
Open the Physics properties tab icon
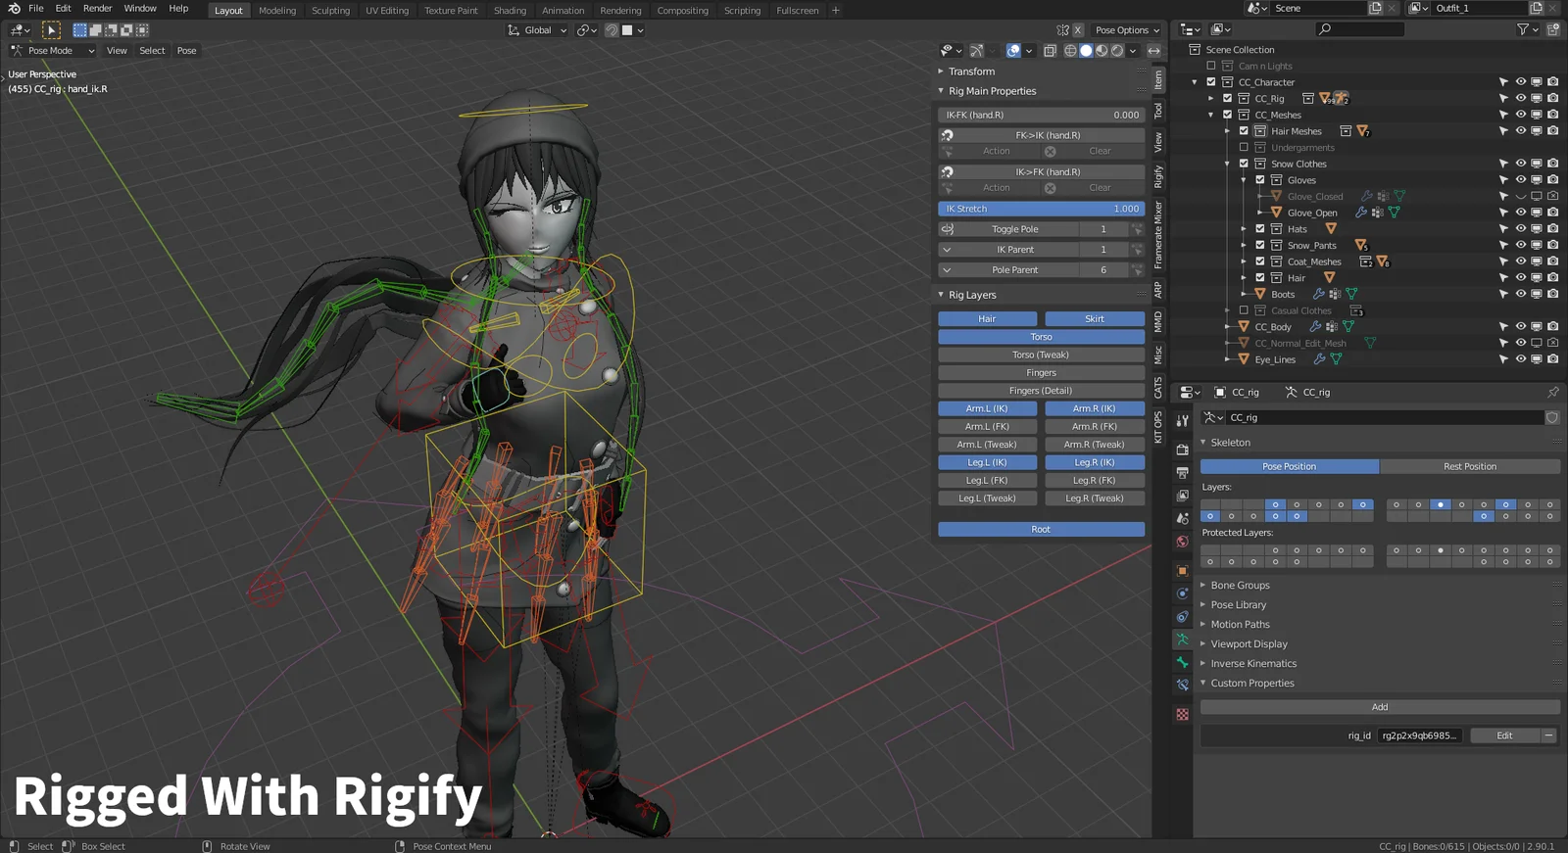1182,593
